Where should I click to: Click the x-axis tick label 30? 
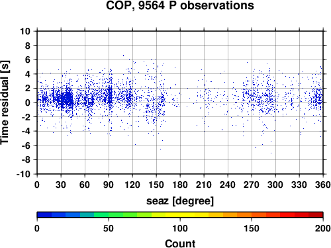(x=61, y=185)
